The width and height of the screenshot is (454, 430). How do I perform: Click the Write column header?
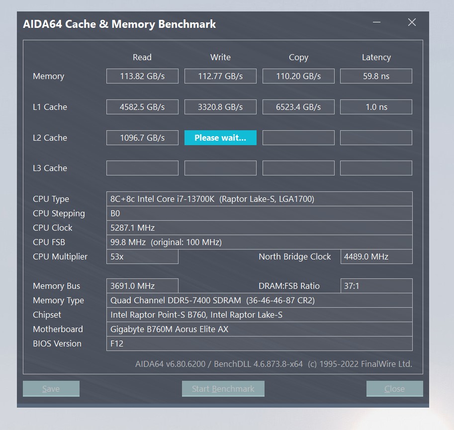220,57
